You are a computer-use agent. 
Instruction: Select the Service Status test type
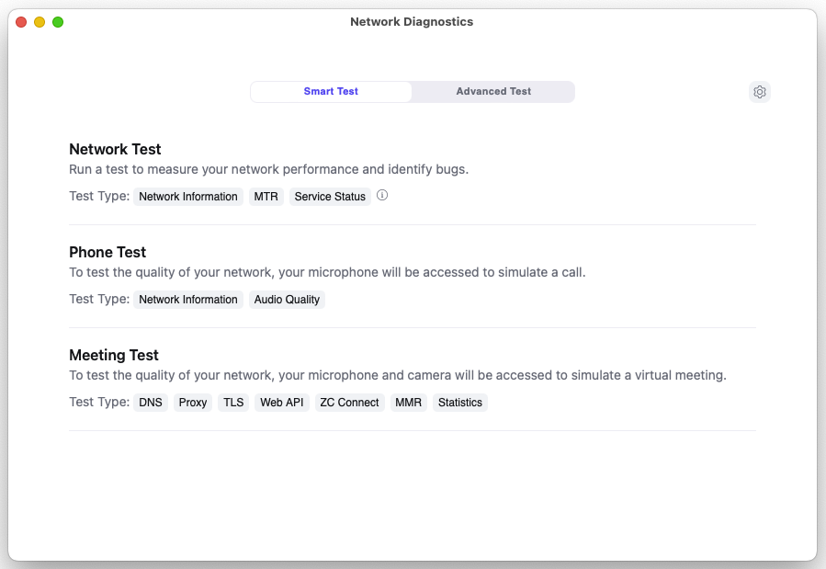[x=330, y=196]
